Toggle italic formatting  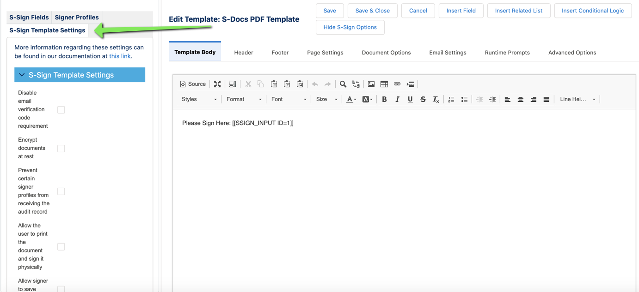(397, 99)
